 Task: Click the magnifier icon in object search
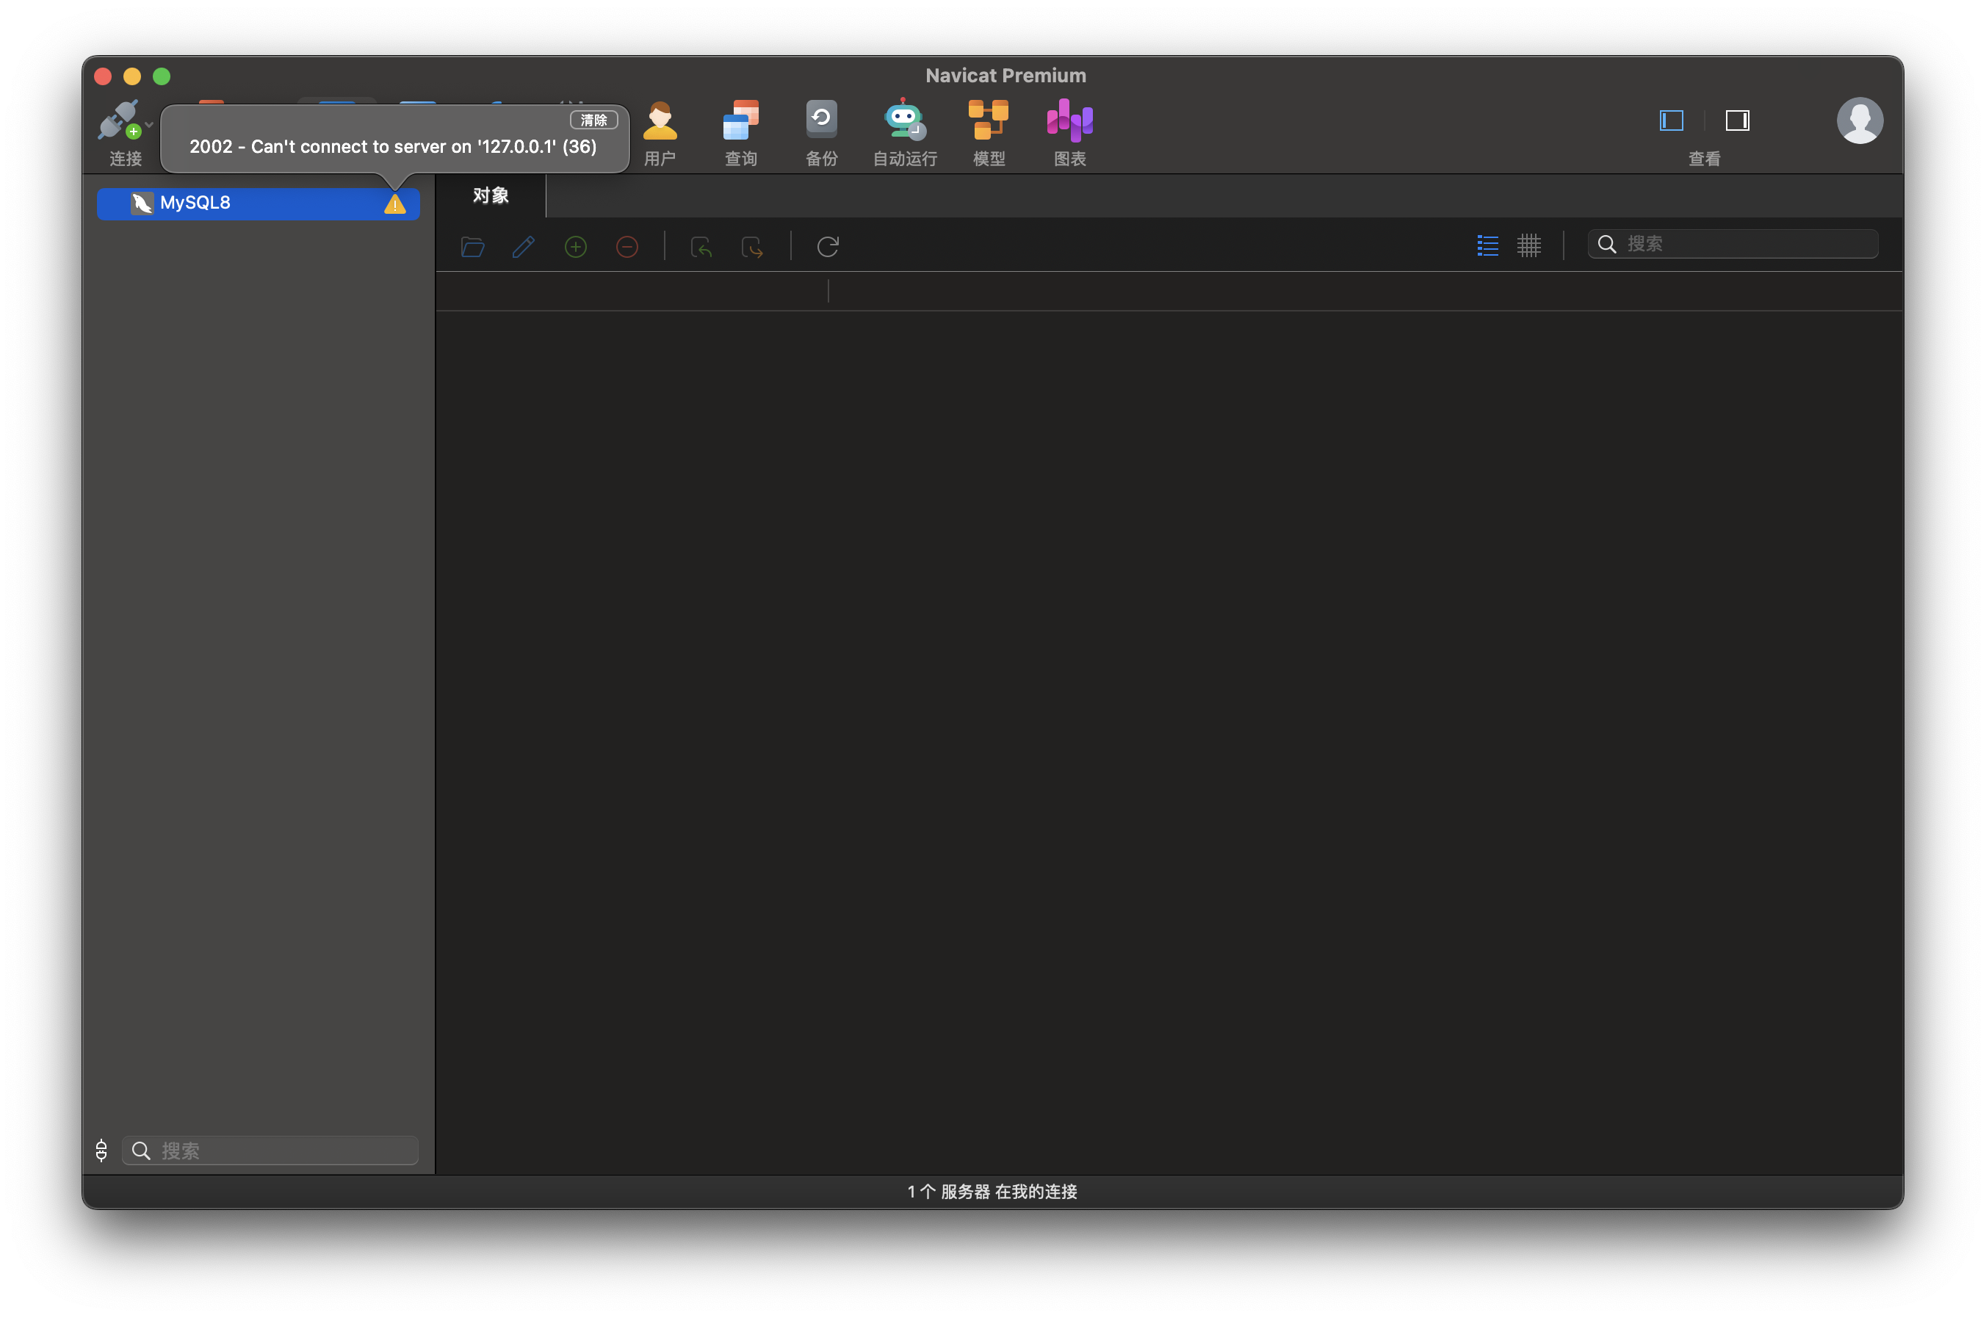pos(1606,244)
